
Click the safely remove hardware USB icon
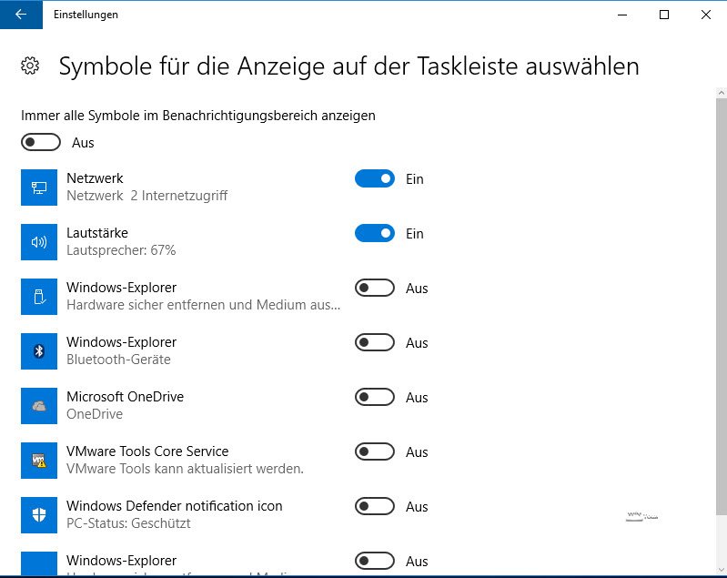click(39, 297)
